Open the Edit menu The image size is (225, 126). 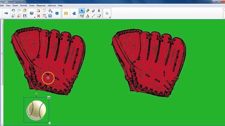point(2,6)
